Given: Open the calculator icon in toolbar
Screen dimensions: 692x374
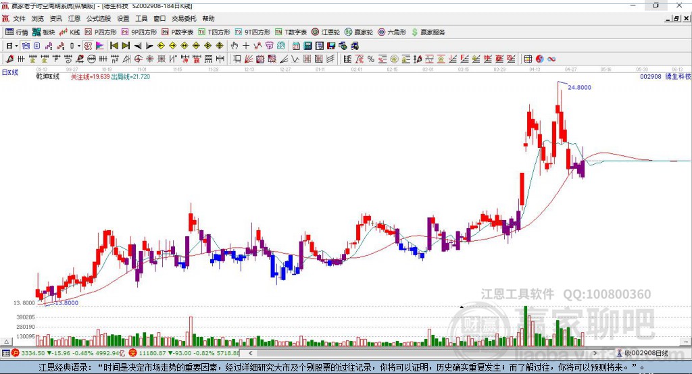Looking at the screenshot, I should [307, 45].
